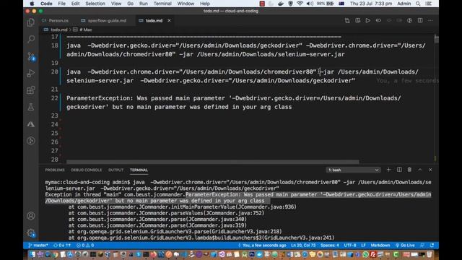
Task: Open the bash terminal selector dropdown
Action: tap(353, 170)
